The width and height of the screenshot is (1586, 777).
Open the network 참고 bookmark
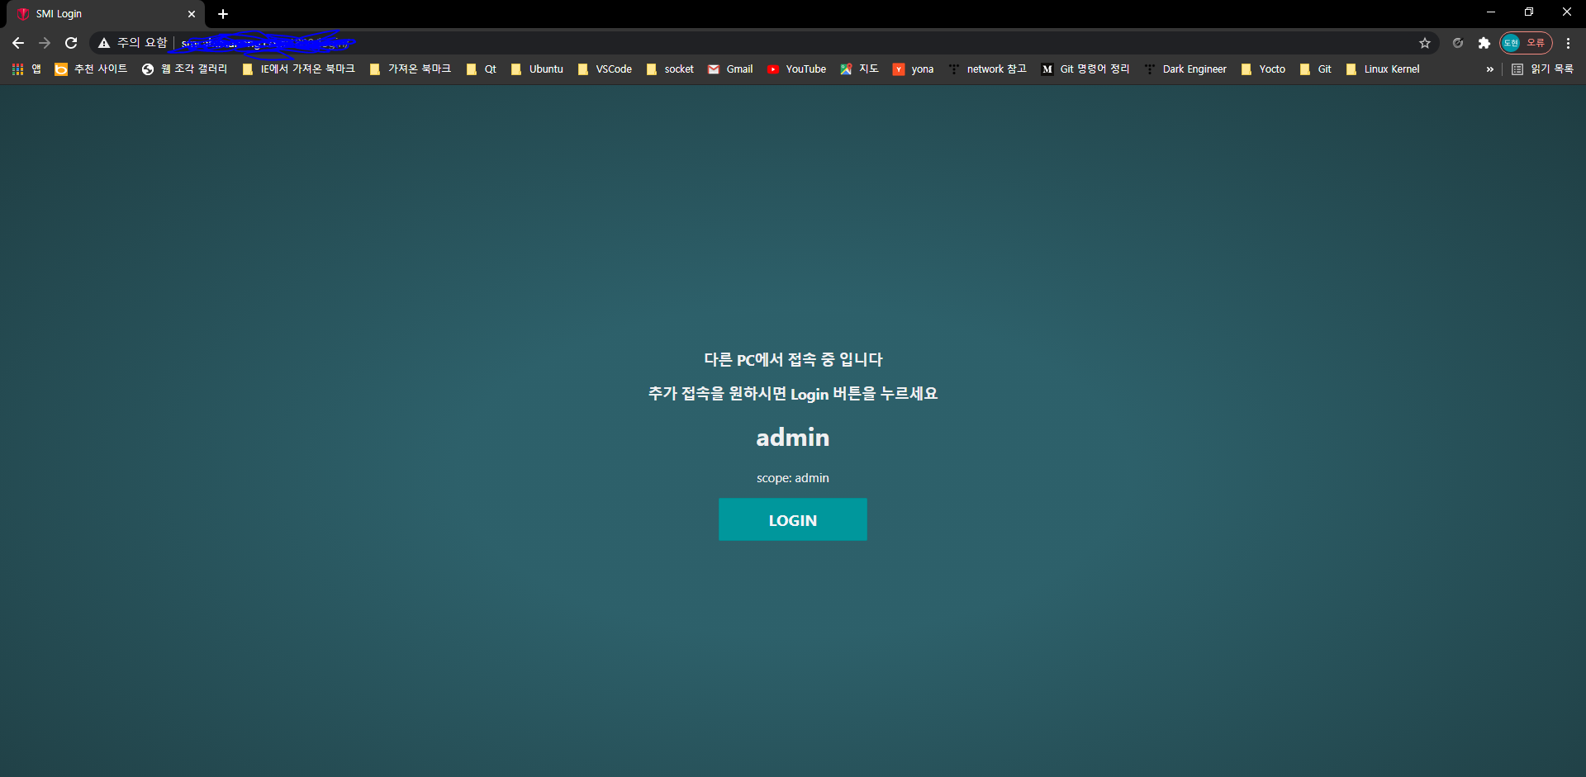click(988, 69)
